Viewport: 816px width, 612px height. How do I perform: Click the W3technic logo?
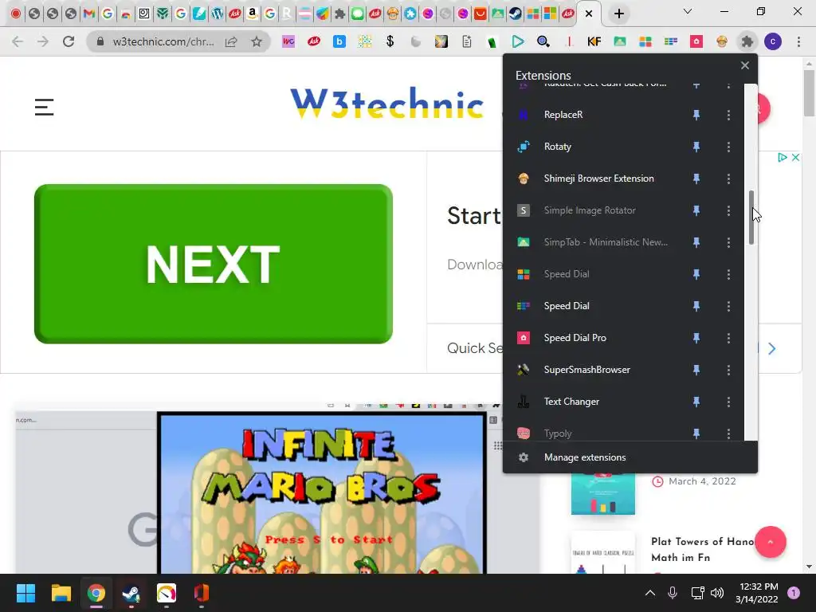pyautogui.click(x=387, y=103)
